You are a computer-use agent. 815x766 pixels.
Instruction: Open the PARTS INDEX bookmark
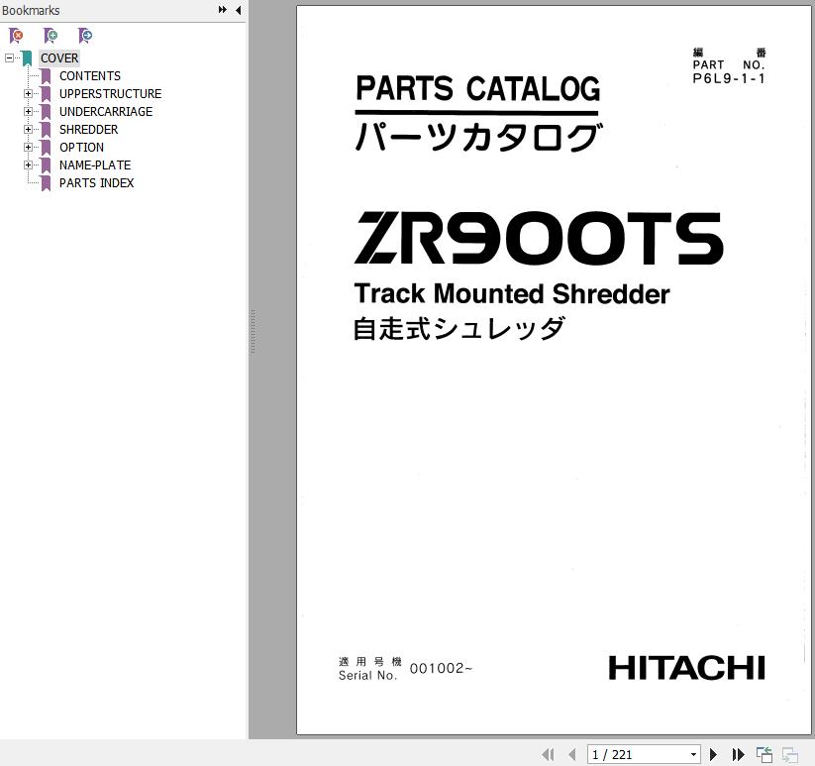[x=97, y=183]
